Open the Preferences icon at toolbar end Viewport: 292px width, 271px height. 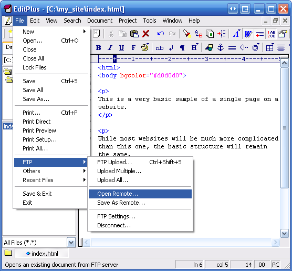[x=283, y=34]
